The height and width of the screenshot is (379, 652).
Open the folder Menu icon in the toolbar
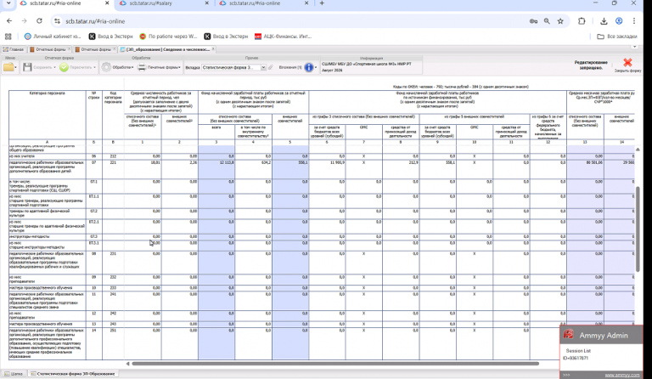coord(8,67)
